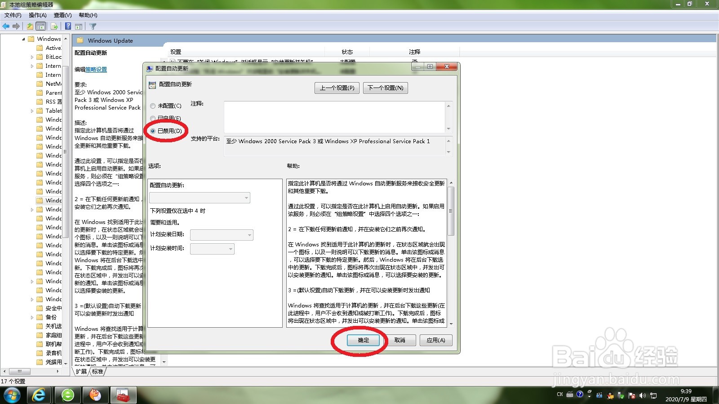Select the 安全中 tree folder
The height and width of the screenshot is (404, 719).
click(49, 308)
